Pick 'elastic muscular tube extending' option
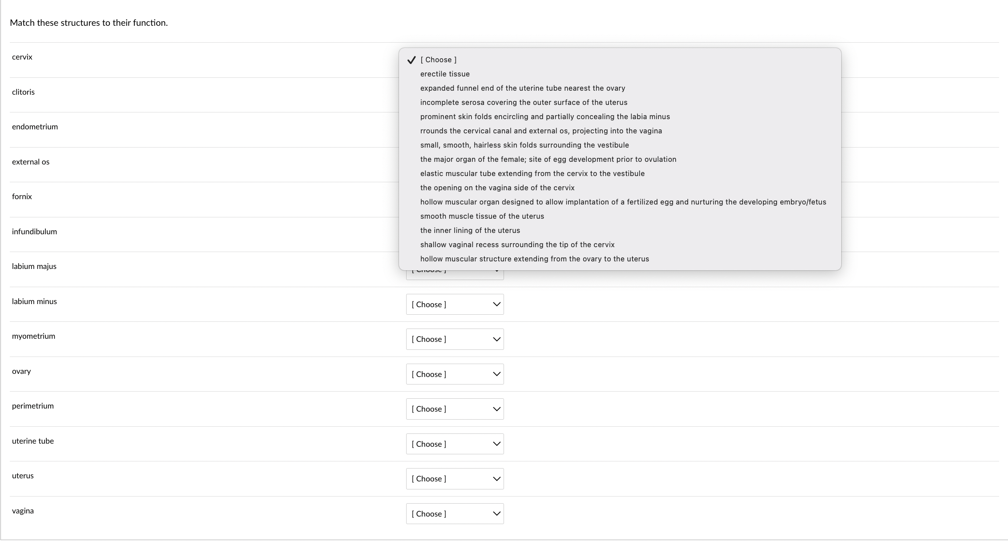Image resolution: width=1008 pixels, height=545 pixels. 532,173
